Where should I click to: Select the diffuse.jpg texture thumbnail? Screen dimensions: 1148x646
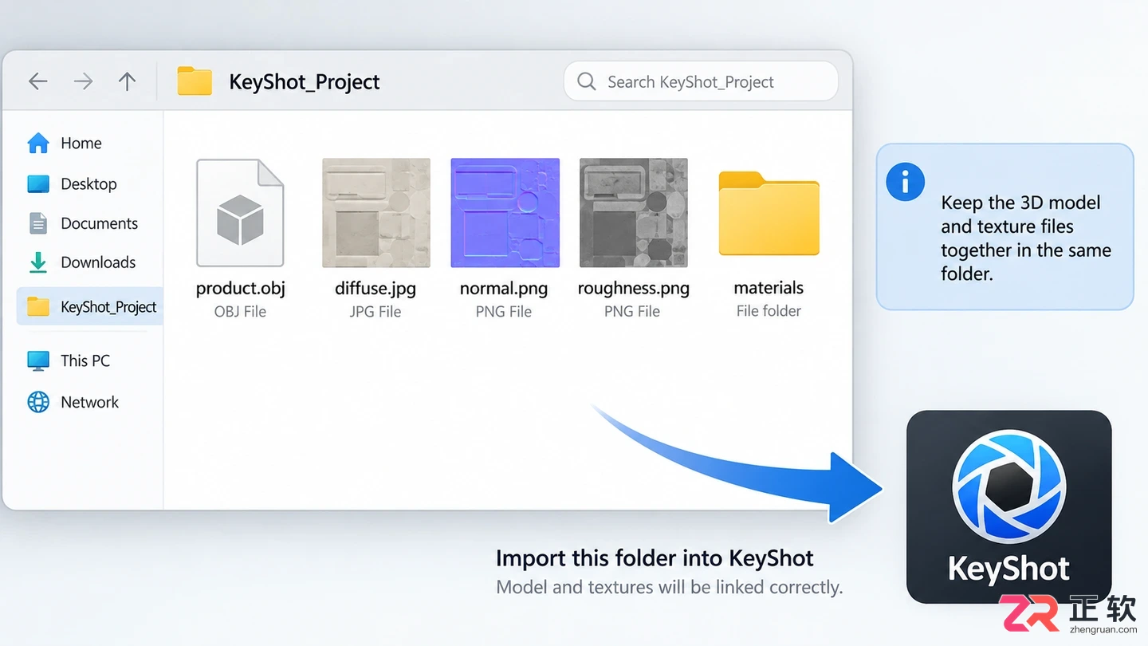coord(376,213)
